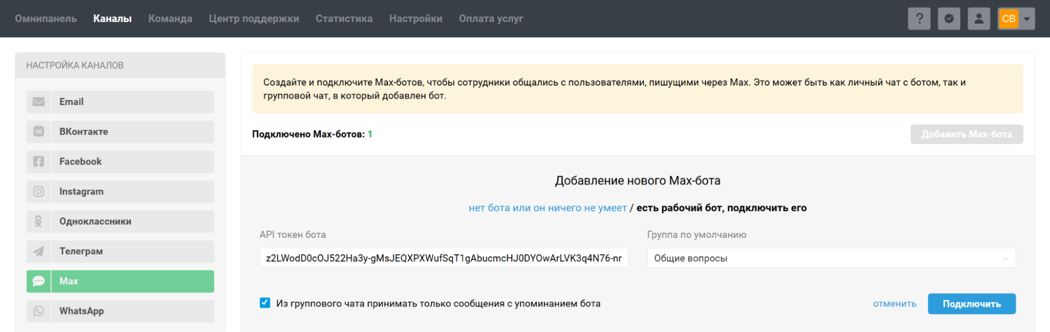Click the checkmark status icon in header

[x=949, y=18]
